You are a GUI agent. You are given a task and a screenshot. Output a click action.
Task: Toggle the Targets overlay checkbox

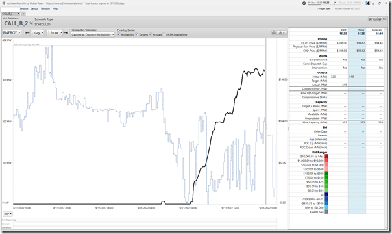pos(137,34)
